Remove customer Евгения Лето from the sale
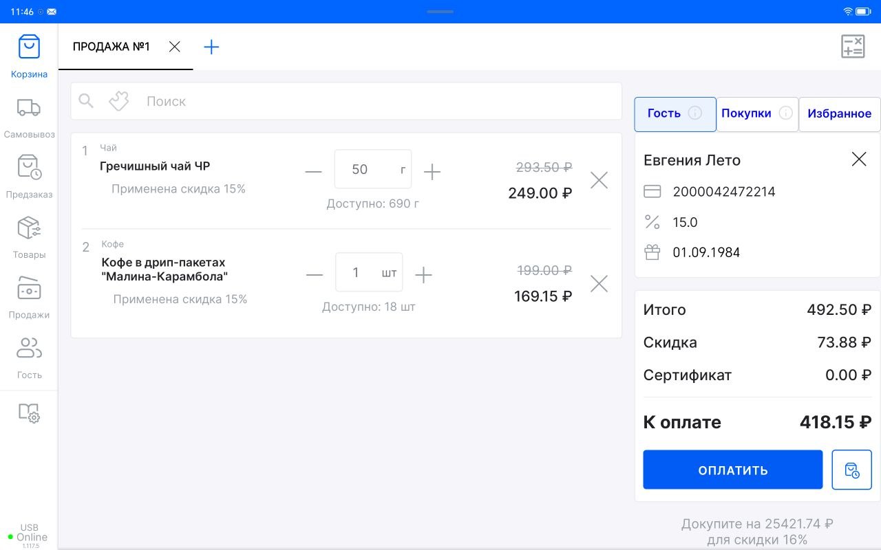881x550 pixels. 858,159
